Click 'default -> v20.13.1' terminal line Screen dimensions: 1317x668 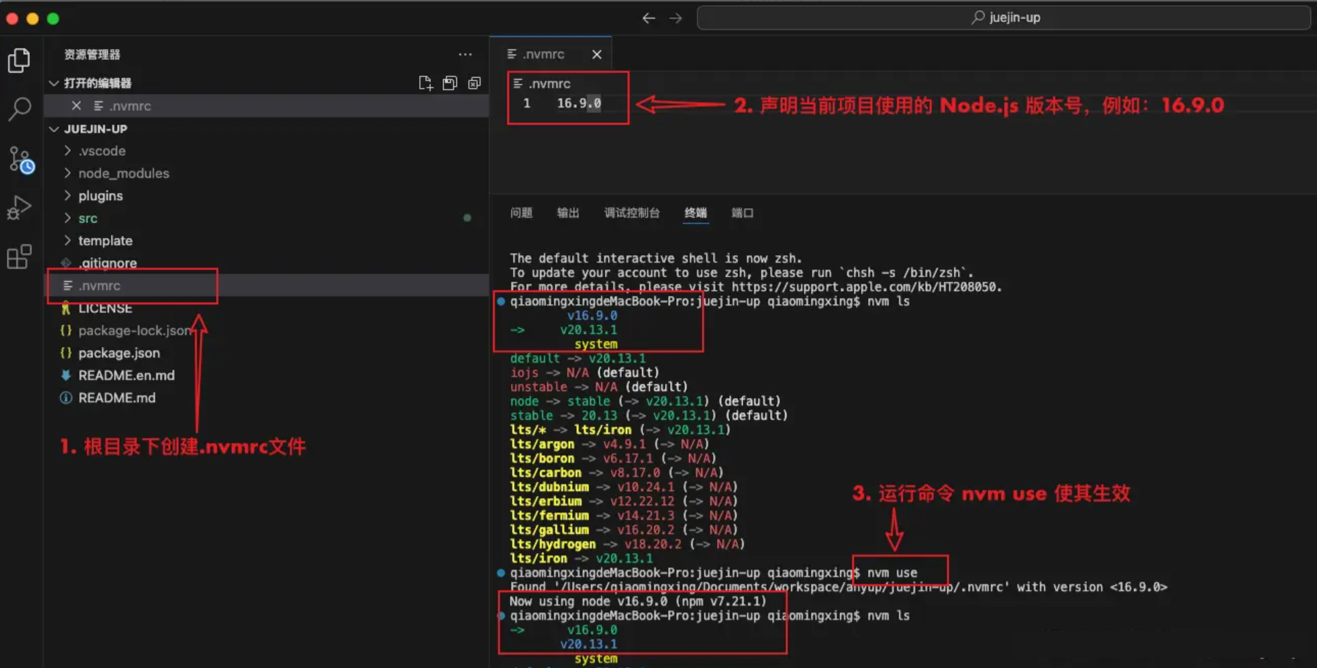tap(578, 358)
